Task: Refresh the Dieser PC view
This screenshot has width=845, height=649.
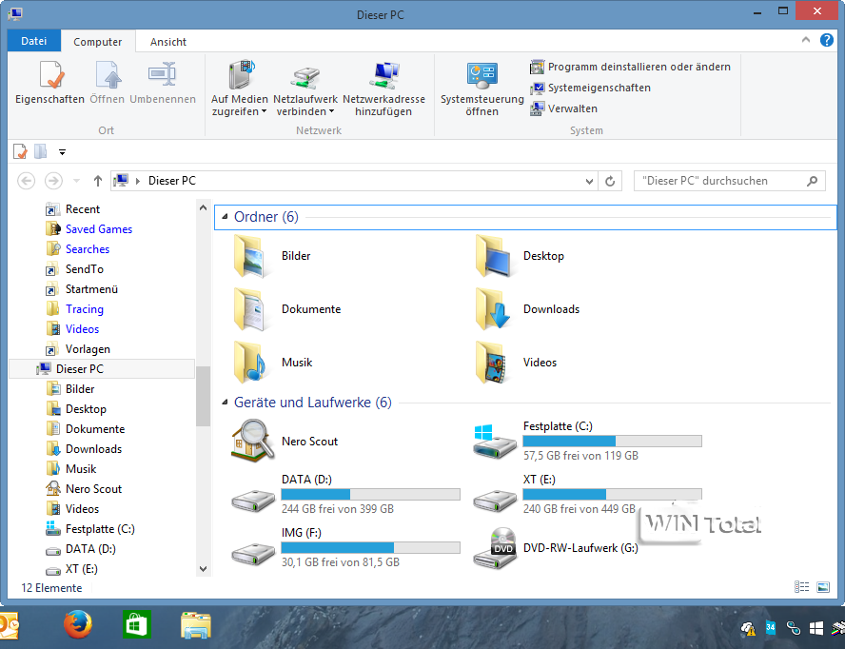Action: (x=610, y=181)
